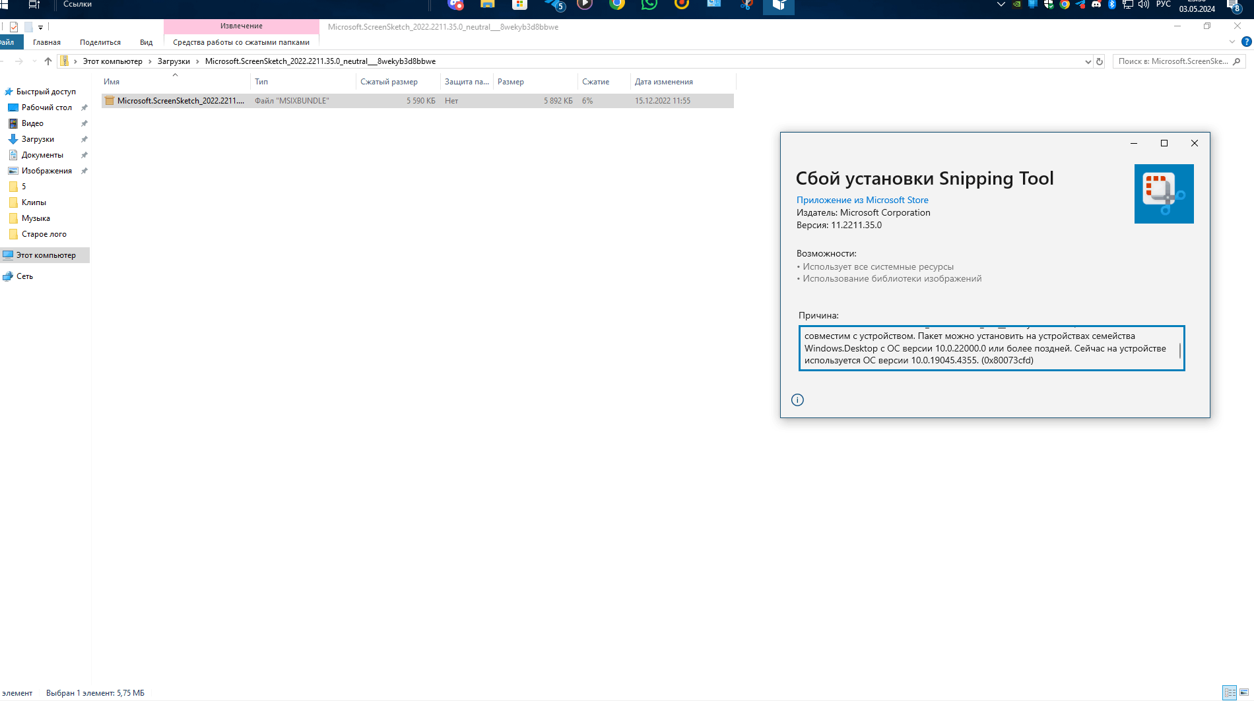Open Google Chrome from the taskbar
Screen dimensions: 1254x701
617,5
